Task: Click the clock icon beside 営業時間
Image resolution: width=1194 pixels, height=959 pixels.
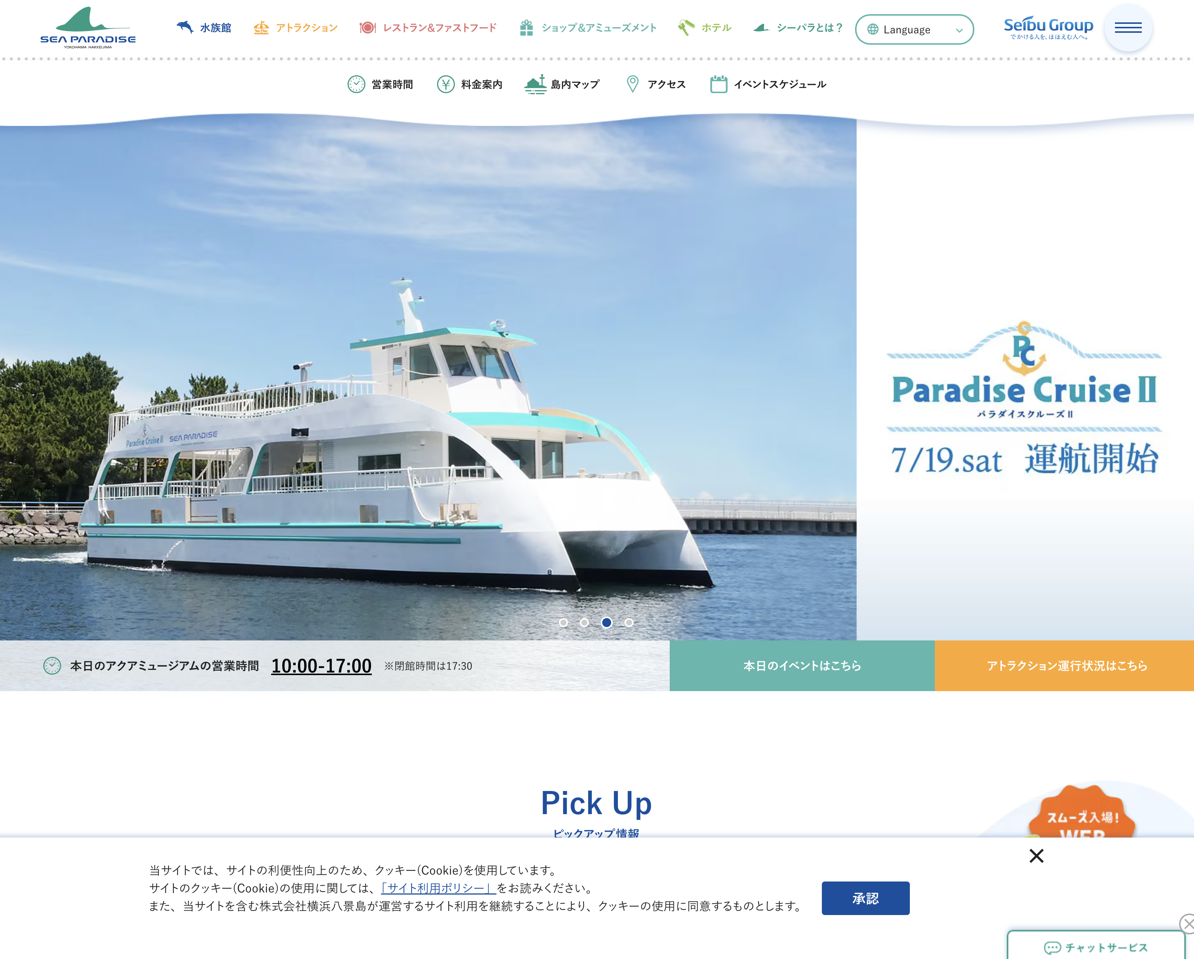Action: 356,84
